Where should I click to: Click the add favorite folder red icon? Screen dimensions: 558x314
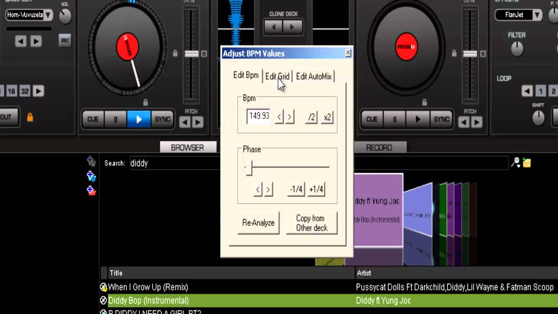[91, 191]
